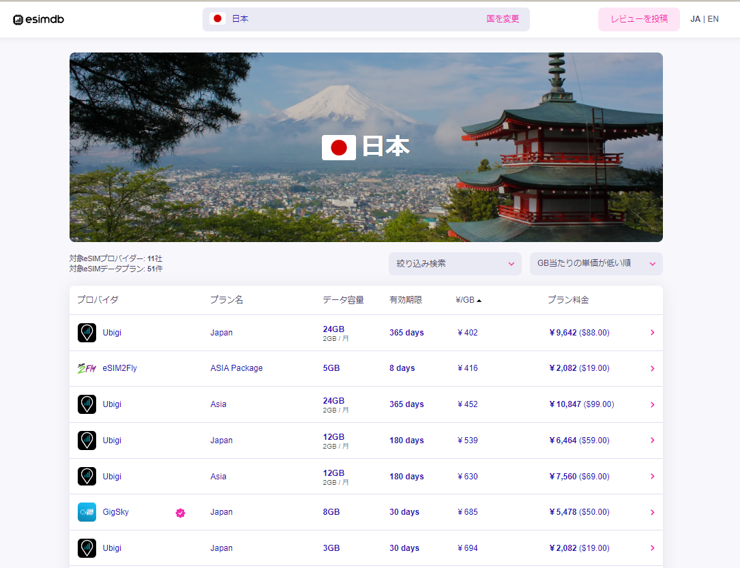The image size is (740, 568).
Task: Click 対象eSIMプロバイダー: 11社 text
Action: (116, 258)
